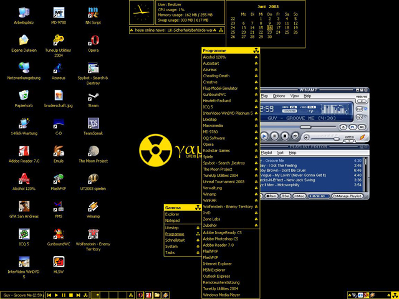Pause playback in the Winamp window
The width and height of the screenshot is (399, 299).
pyautogui.click(x=274, y=136)
